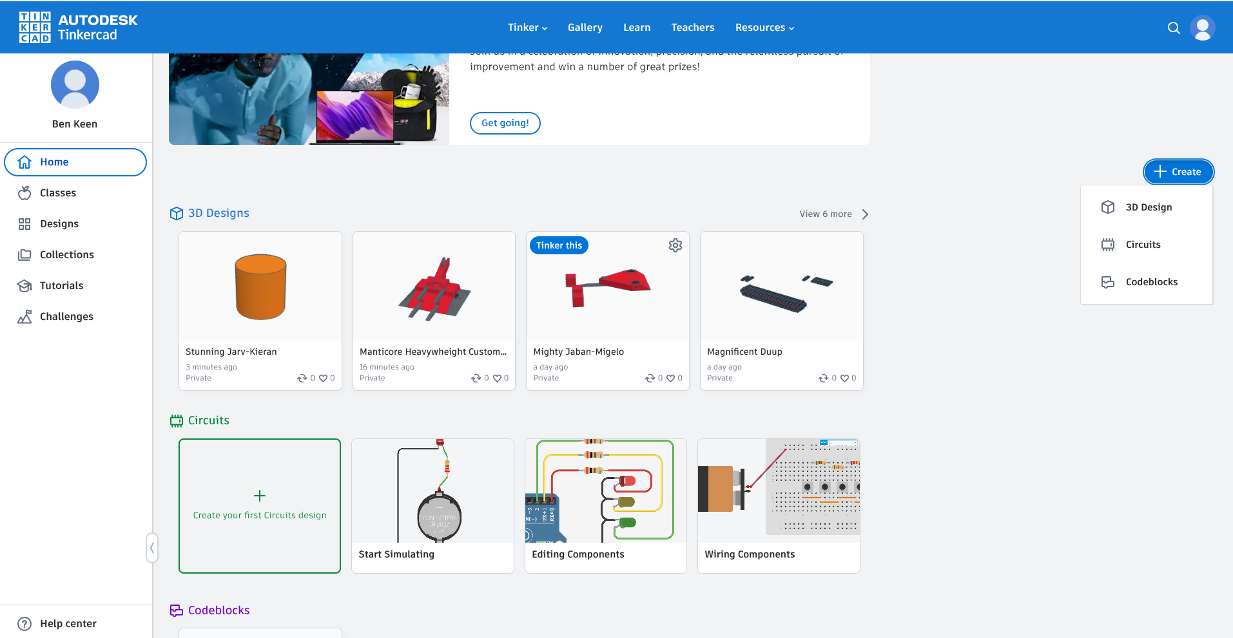Open Help center link
1233x638 pixels.
tap(68, 624)
